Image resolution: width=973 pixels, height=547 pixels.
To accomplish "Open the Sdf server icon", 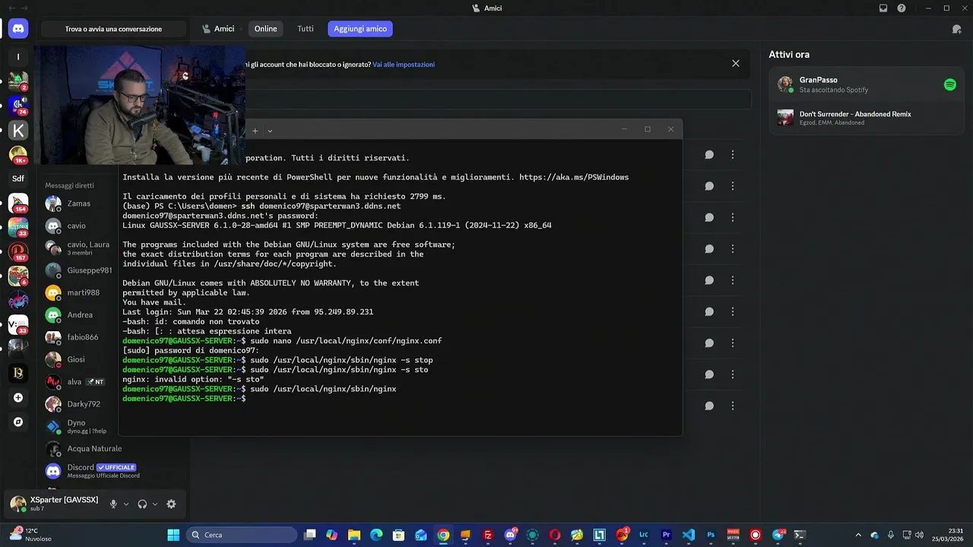I will pos(18,179).
